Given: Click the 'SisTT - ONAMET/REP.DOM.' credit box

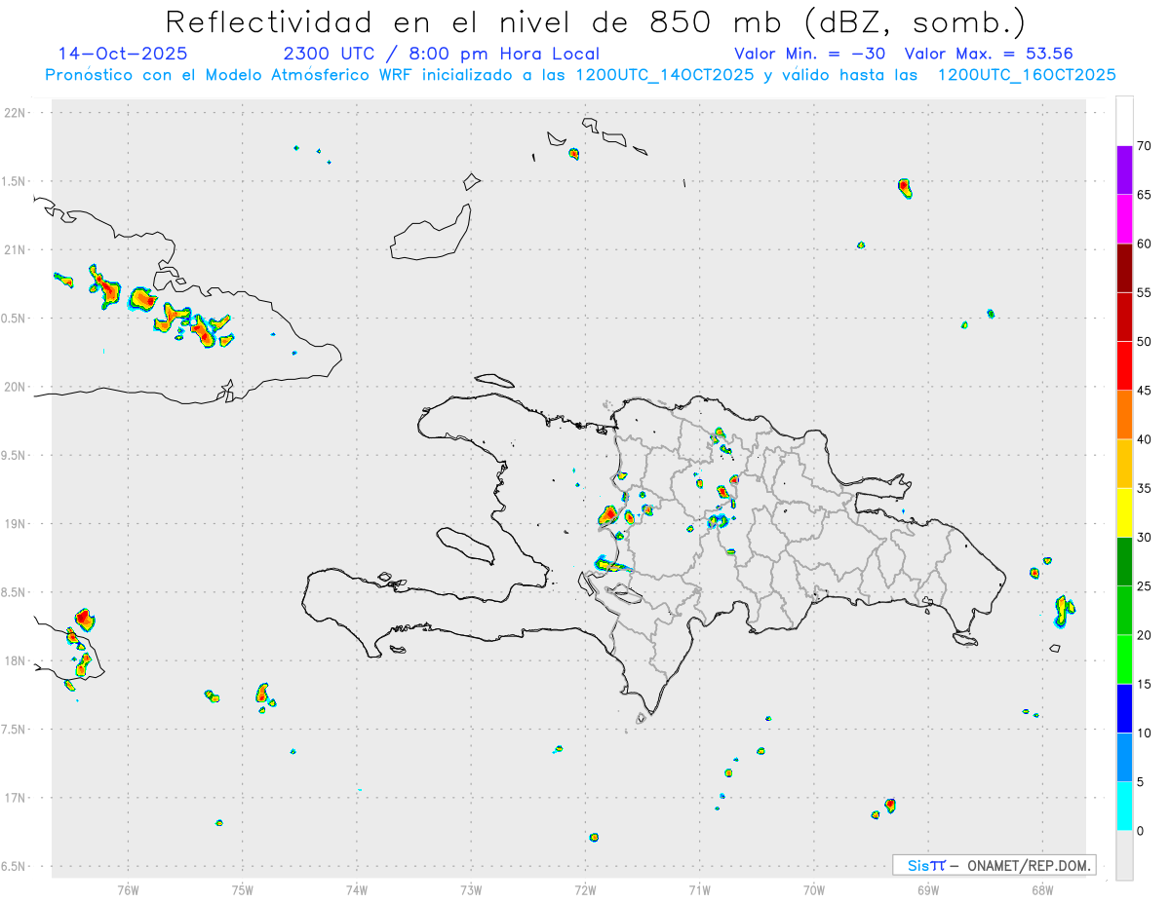Looking at the screenshot, I should pos(994,865).
